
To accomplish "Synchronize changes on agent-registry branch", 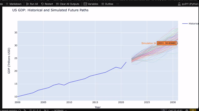I will pos(20,110).
